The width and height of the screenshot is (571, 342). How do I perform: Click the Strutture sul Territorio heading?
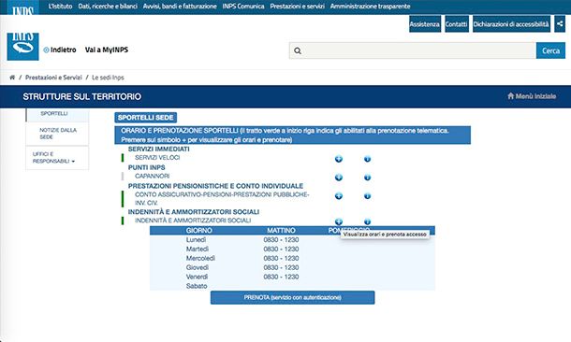82,96
